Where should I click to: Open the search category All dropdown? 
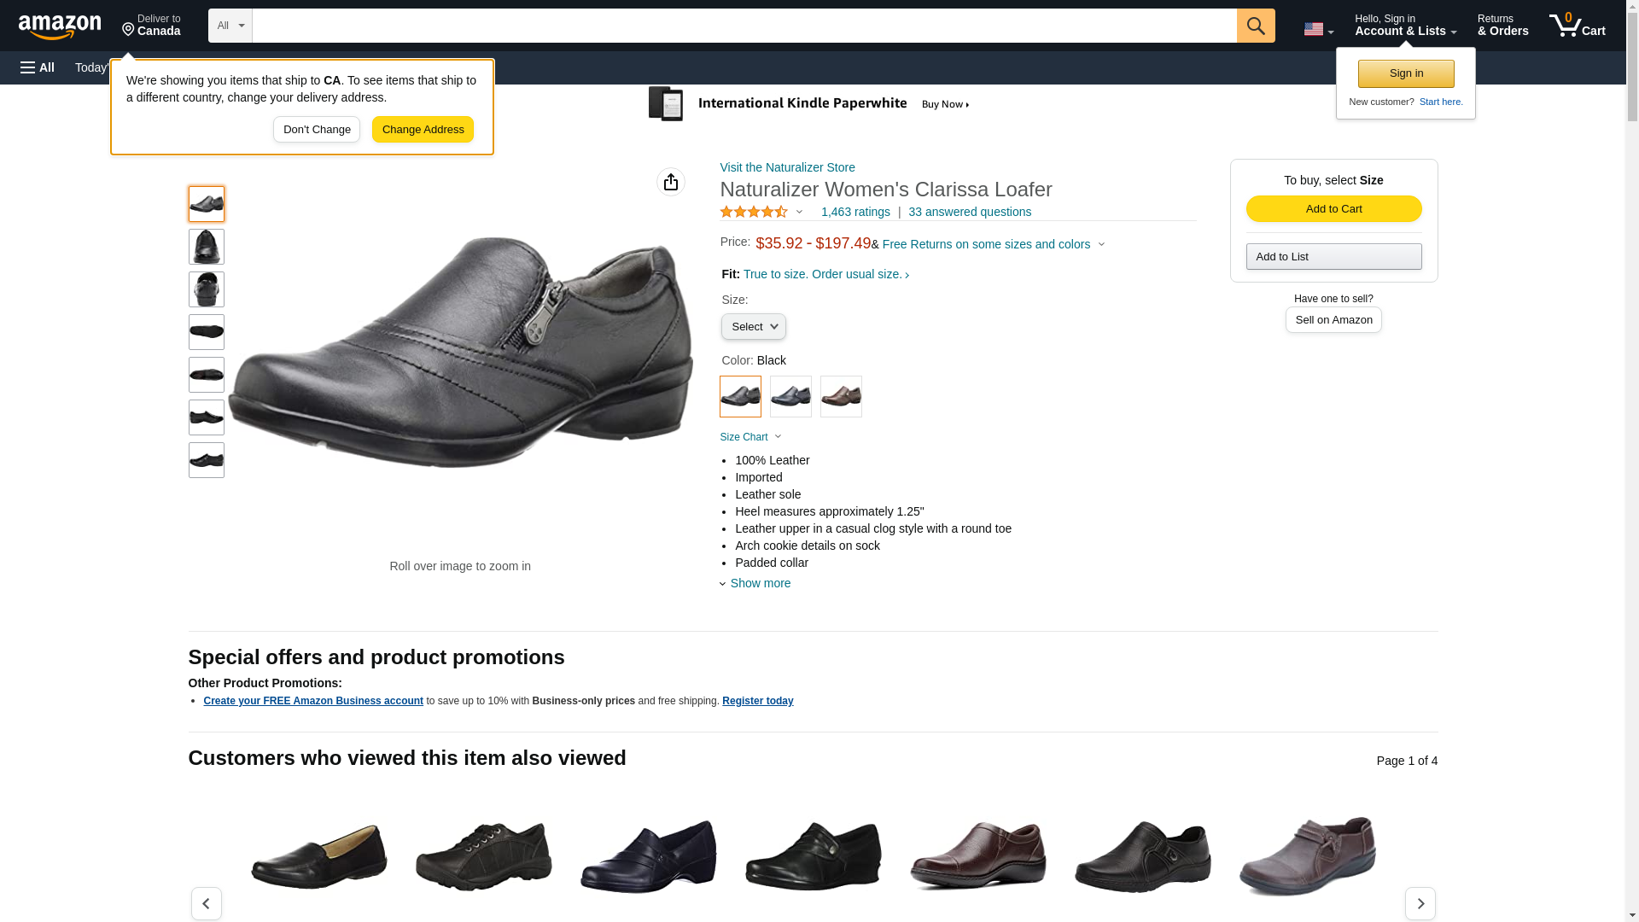[230, 26]
